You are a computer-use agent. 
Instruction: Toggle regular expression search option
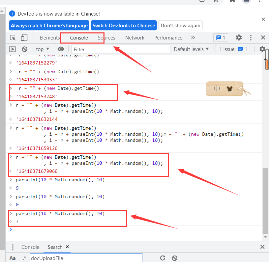coord(24,258)
